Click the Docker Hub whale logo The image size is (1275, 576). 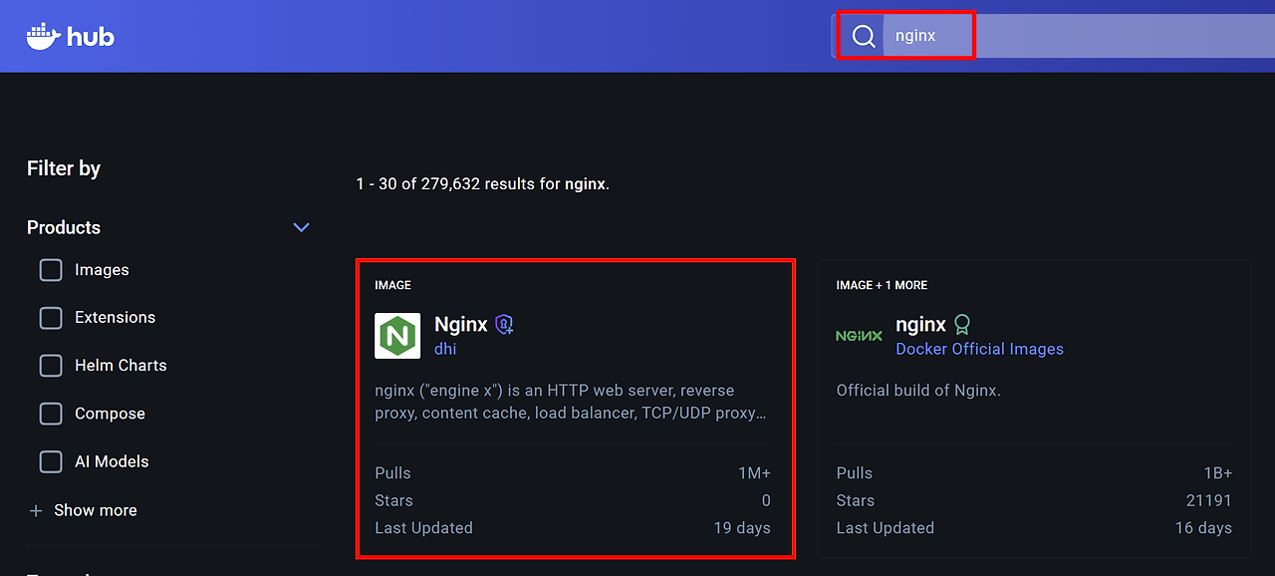(x=43, y=37)
